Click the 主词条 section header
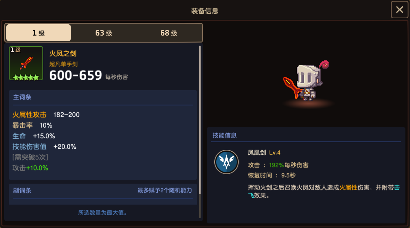 point(22,97)
